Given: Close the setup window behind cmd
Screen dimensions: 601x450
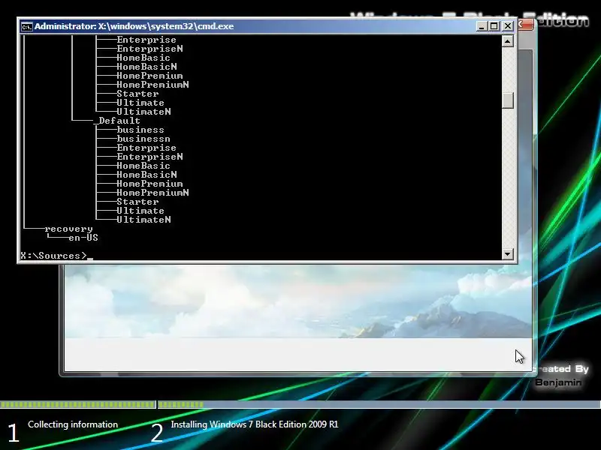Looking at the screenshot, I should pyautogui.click(x=526, y=25).
